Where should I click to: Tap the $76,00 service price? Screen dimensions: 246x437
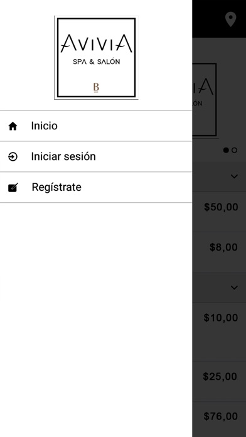pos(221,416)
